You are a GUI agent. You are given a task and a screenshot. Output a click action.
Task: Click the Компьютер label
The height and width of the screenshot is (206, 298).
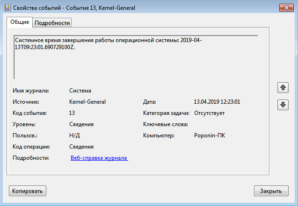pyautogui.click(x=159, y=135)
